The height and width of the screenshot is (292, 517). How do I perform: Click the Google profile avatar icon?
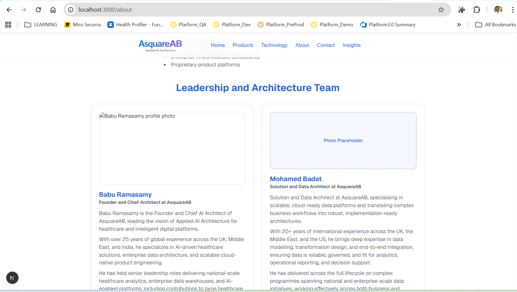tap(498, 9)
